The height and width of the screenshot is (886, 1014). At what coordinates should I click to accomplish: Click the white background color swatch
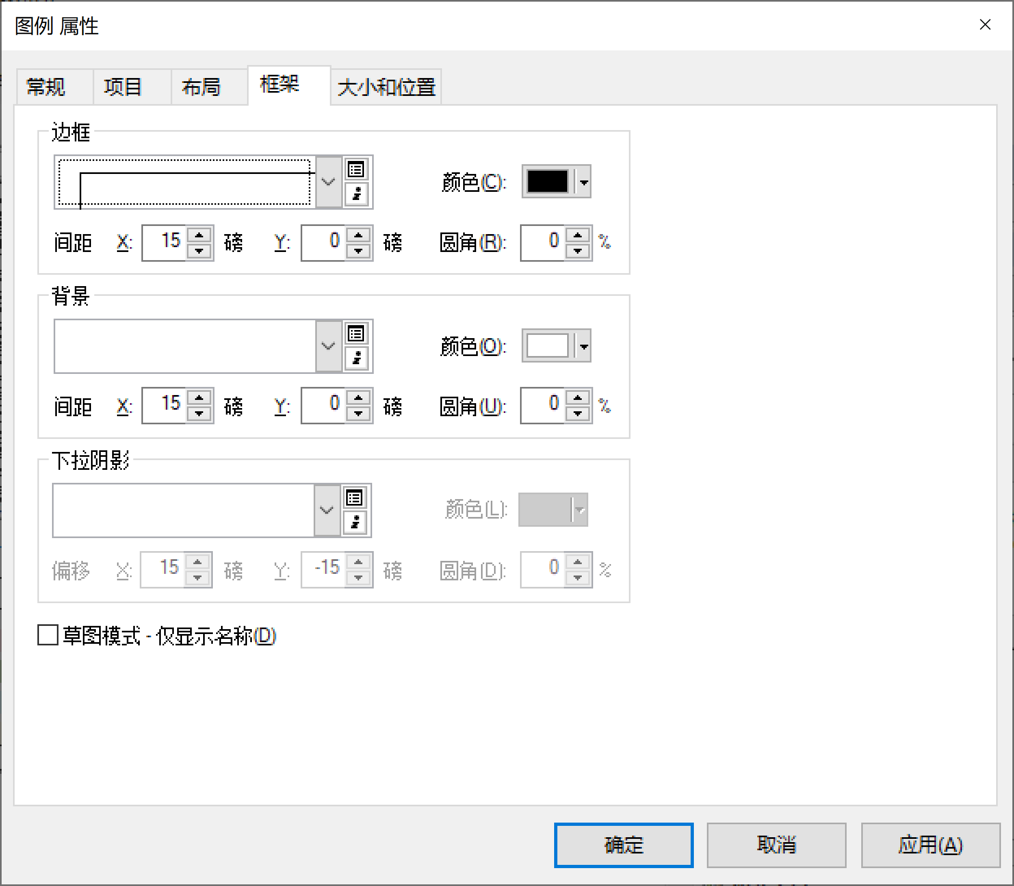pyautogui.click(x=548, y=346)
